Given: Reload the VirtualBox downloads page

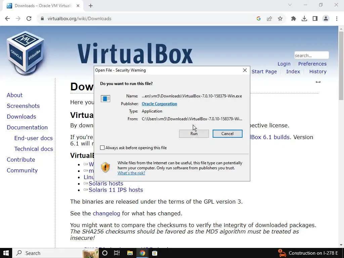Looking at the screenshot, I should pyautogui.click(x=29, y=19).
